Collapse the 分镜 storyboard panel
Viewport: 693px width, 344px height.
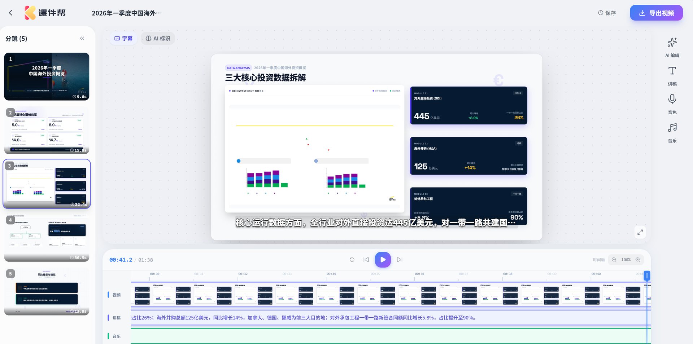[82, 38]
